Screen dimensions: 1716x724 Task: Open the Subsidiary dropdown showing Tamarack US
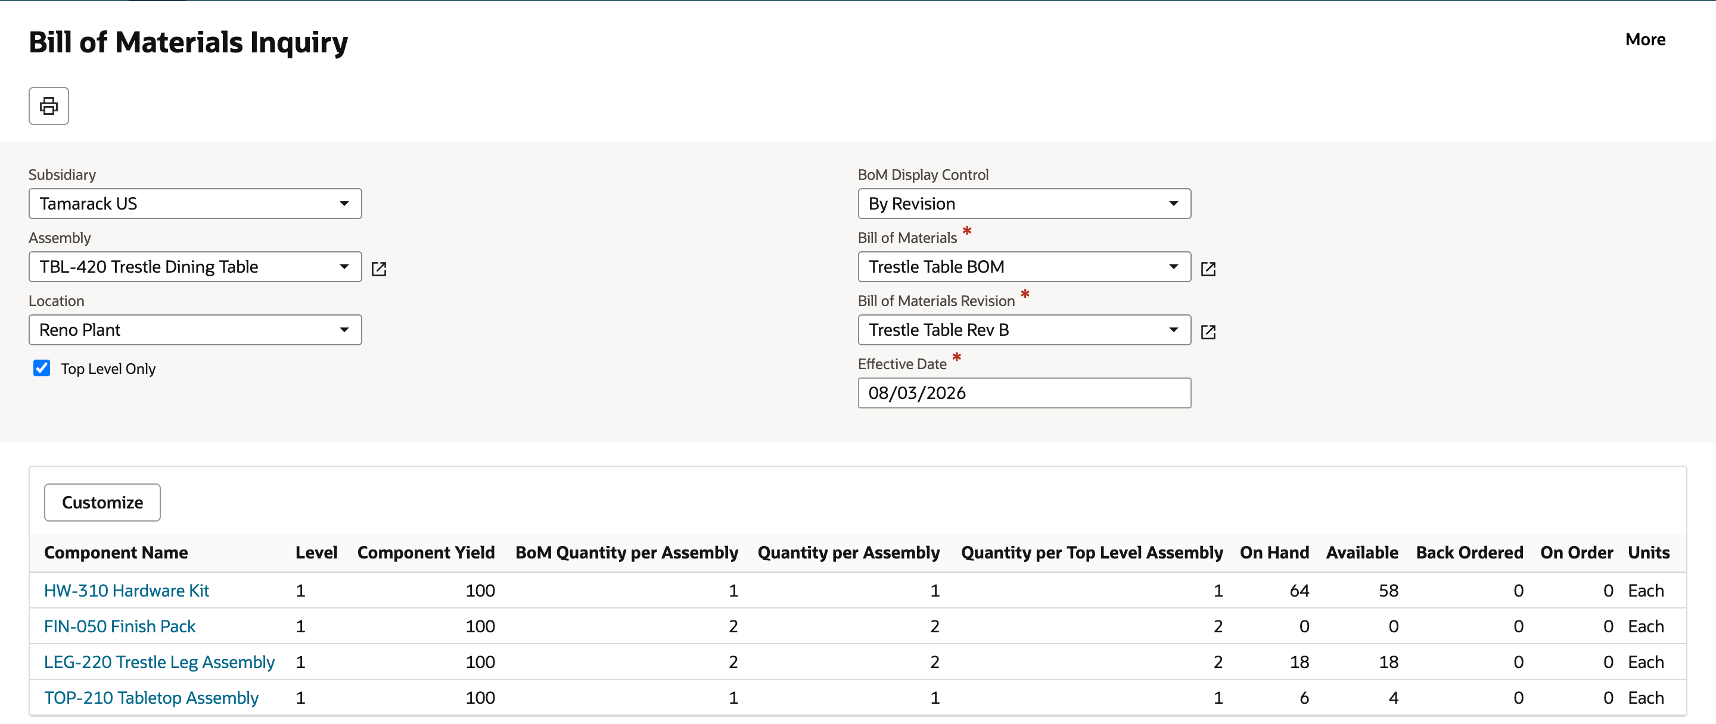(195, 204)
